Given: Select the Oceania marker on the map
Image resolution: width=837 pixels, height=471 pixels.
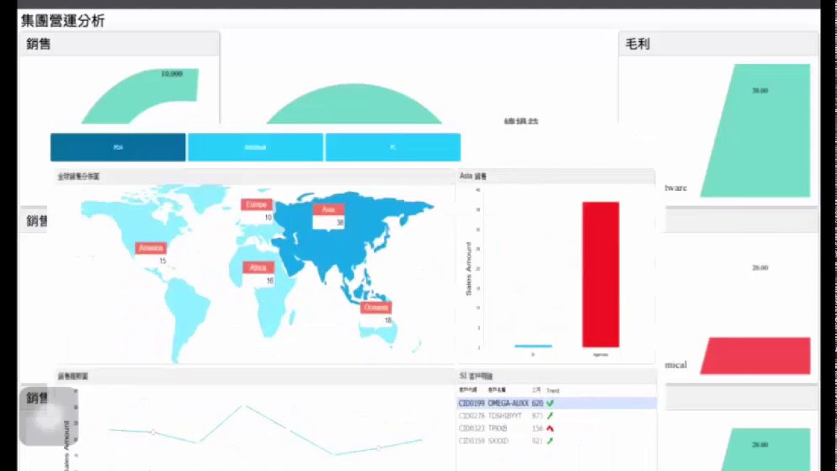Looking at the screenshot, I should click(375, 307).
